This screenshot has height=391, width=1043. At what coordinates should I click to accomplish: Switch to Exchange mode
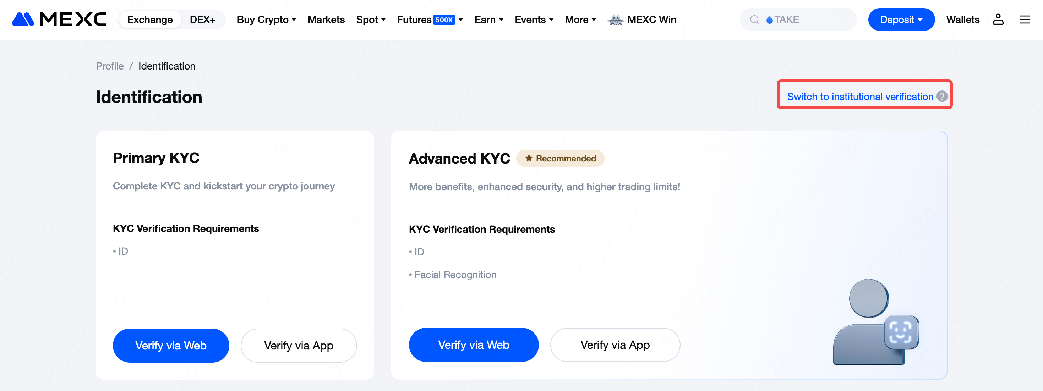click(150, 20)
